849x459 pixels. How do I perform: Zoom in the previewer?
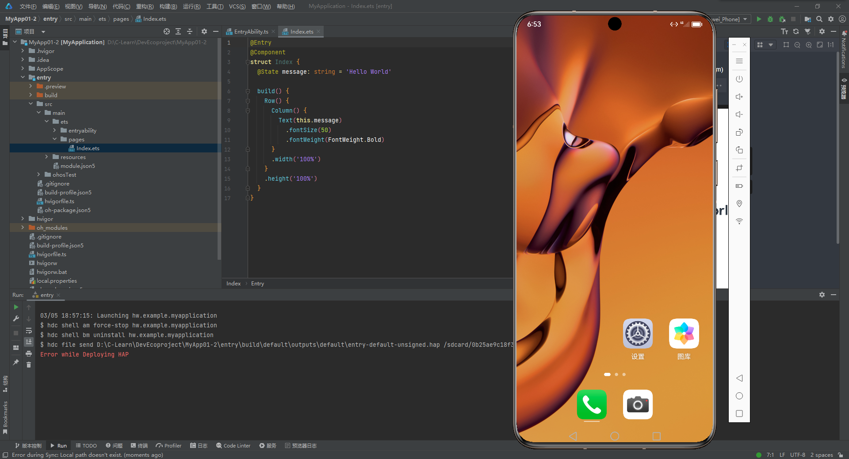(809, 45)
